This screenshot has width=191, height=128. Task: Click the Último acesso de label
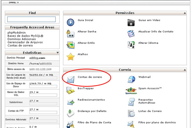(16, 69)
